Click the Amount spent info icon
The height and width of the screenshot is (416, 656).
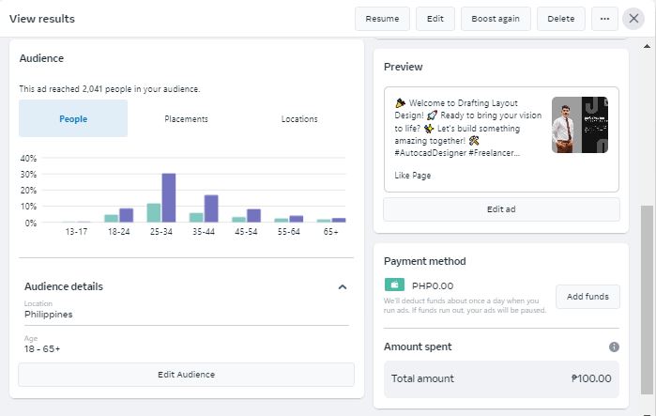click(x=614, y=347)
